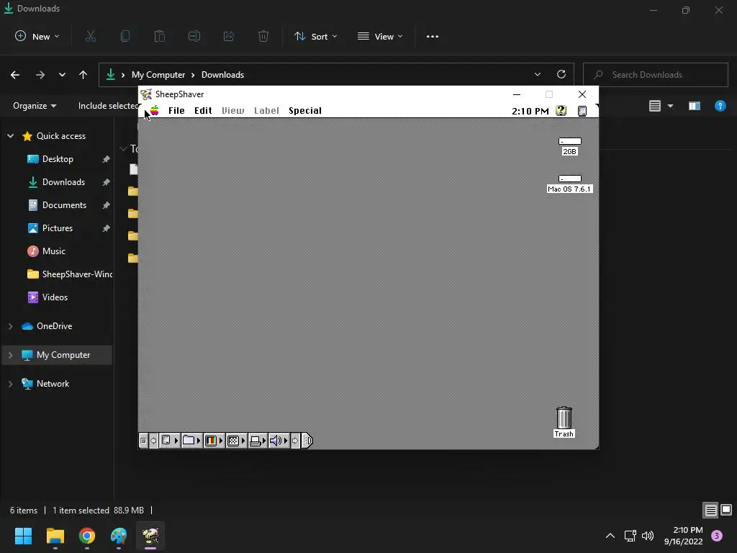Open Videos in Quick access

[x=55, y=297]
